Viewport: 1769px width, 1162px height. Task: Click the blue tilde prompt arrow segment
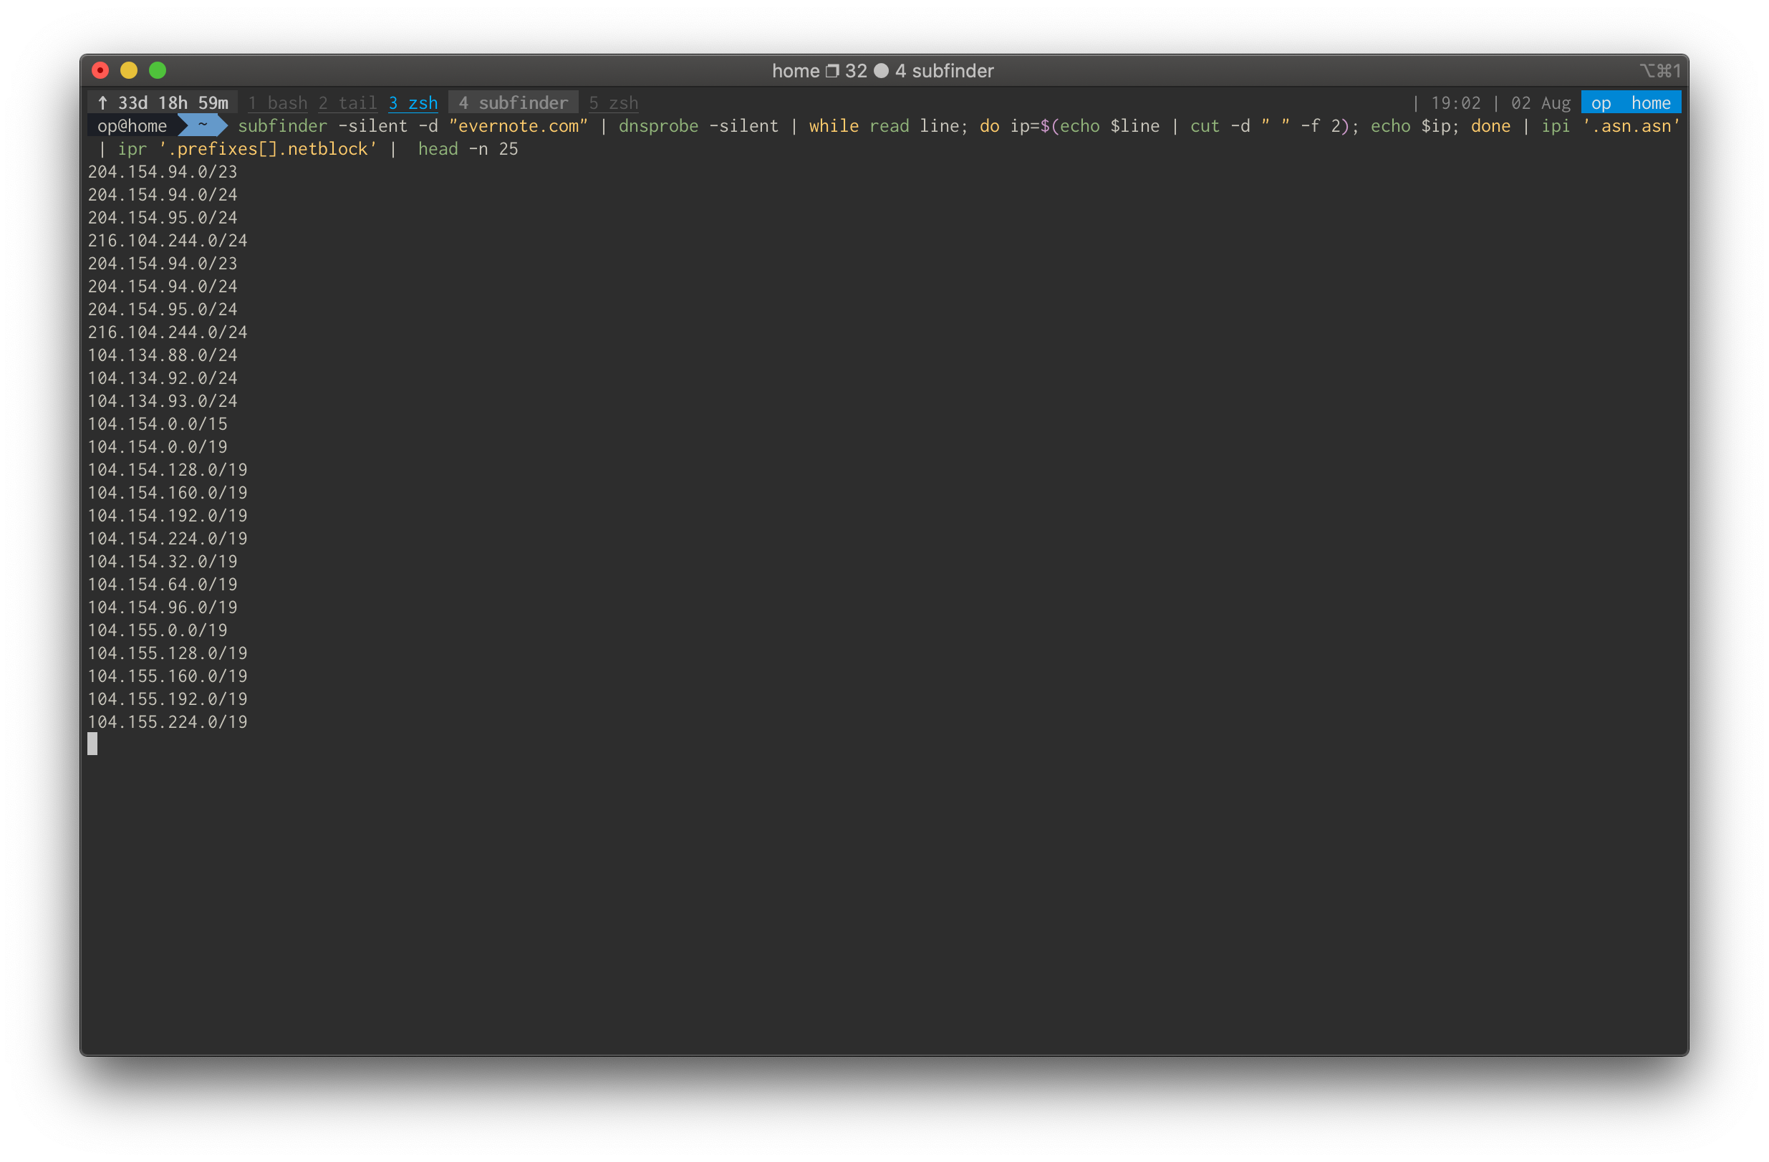click(x=201, y=125)
